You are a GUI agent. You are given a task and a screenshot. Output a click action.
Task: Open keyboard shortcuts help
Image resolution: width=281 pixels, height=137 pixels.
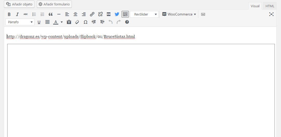point(127,22)
